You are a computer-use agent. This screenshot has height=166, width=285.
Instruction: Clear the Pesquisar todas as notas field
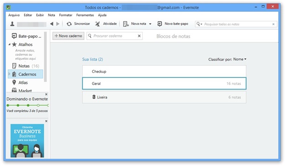tap(273, 24)
